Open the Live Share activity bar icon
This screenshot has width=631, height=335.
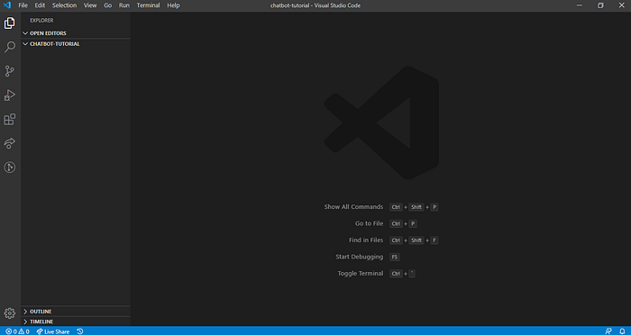pyautogui.click(x=10, y=143)
